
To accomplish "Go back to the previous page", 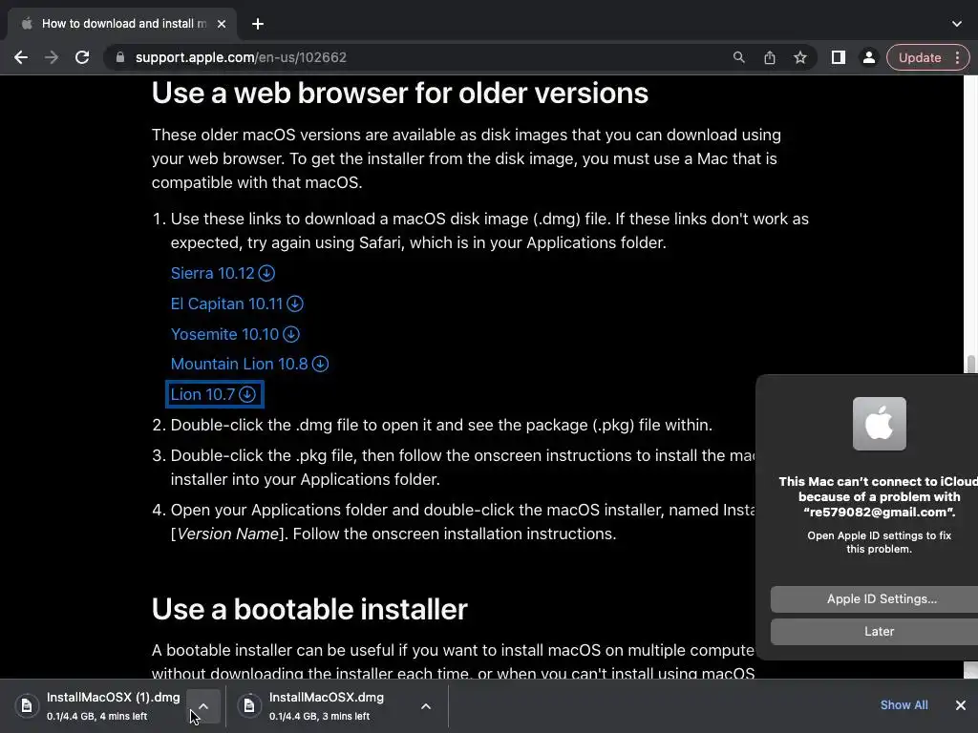I will coord(21,57).
